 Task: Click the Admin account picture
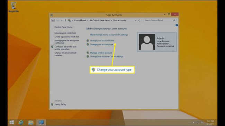click(147, 42)
